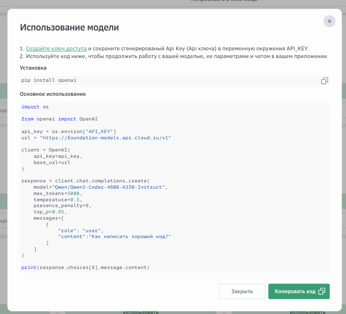Click the 'Установка' section label
Screen dimensions: 346x314
click(x=33, y=68)
